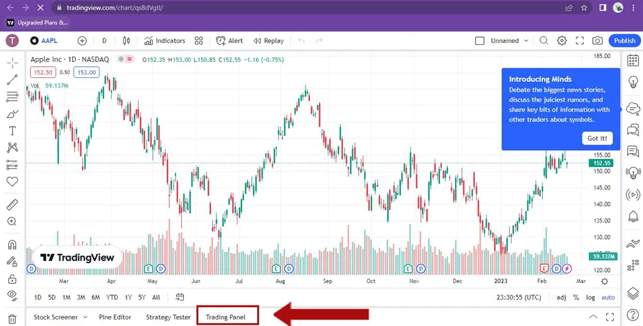
Task: Enter fullscreen mode
Action: click(580, 41)
